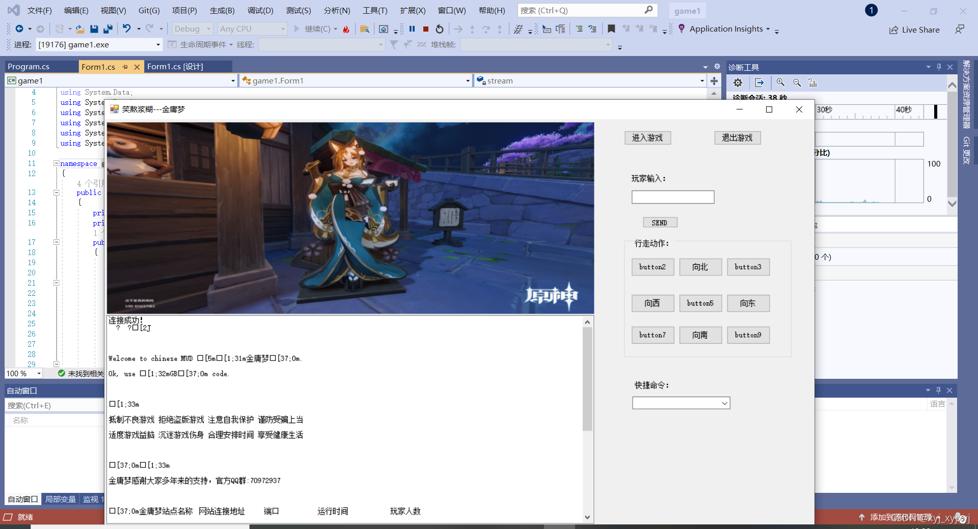
Task: Click the diagnostic tools export arrow icon
Action: coord(759,82)
